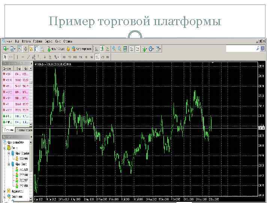Image resolution: width=270 pixels, height=203 pixels.
Task: Open the Графики menu
Action: tap(38, 41)
